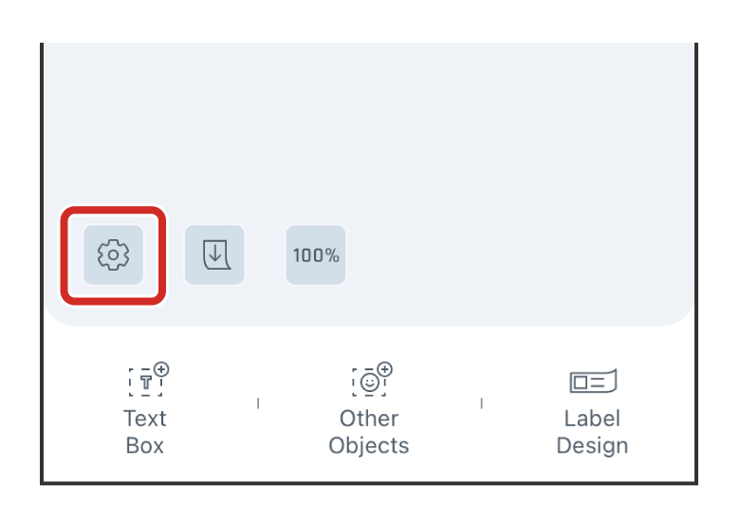This screenshot has width=740, height=525.
Task: Click the "Label" label text
Action: tap(592, 419)
